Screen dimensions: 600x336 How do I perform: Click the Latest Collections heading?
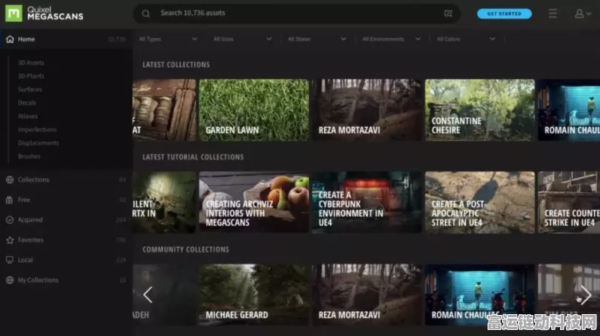(x=176, y=65)
